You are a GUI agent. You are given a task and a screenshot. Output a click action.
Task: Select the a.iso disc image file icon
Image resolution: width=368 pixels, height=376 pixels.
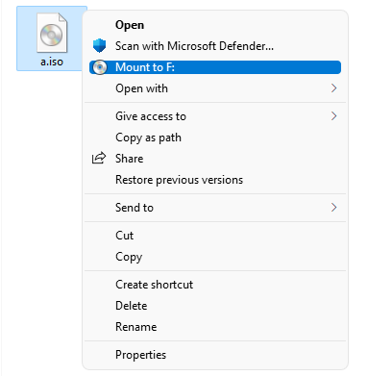(52, 33)
